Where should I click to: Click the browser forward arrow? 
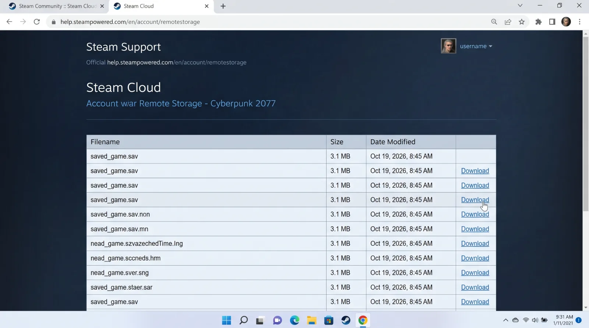(23, 22)
